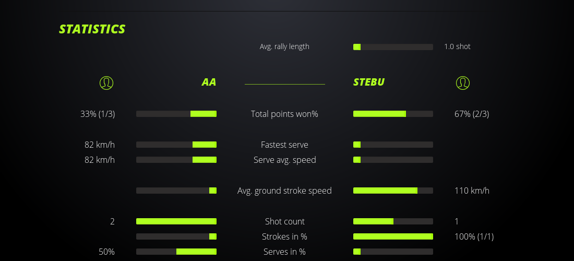Viewport: 574px width, 261px height.
Task: Select the STEBU player name
Action: click(369, 82)
